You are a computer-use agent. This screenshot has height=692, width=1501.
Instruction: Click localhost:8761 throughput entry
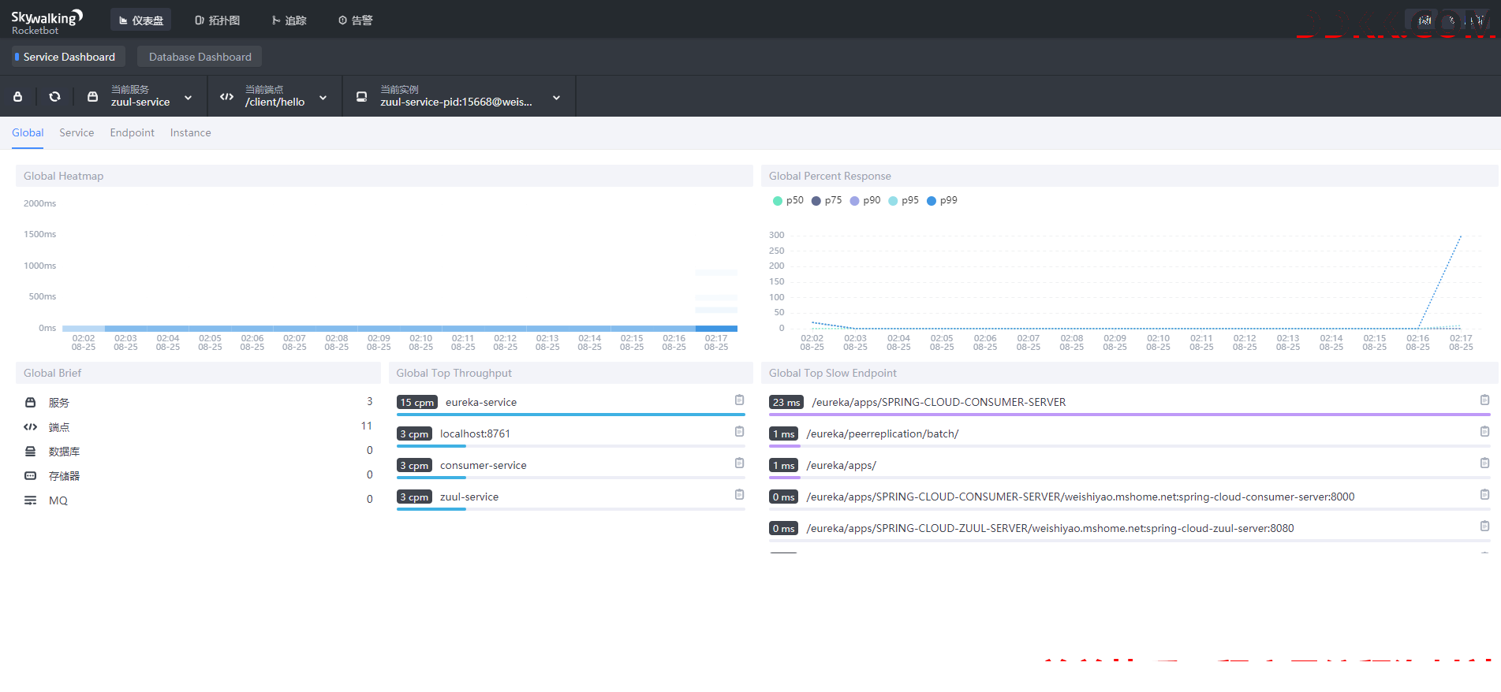(475, 433)
